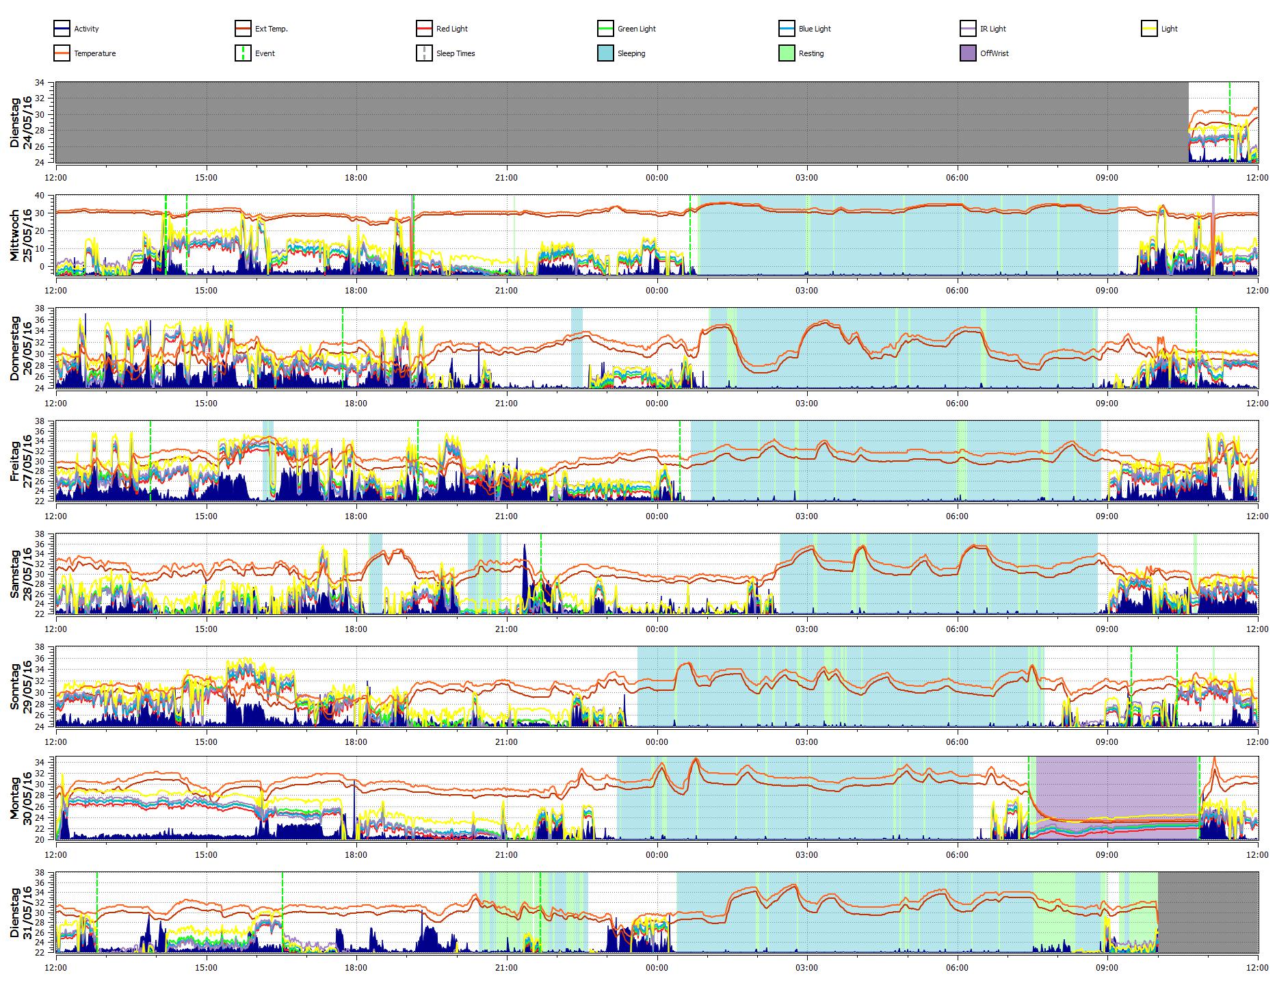
Task: Select the 'Ext Temp.' legend label
Action: [272, 29]
